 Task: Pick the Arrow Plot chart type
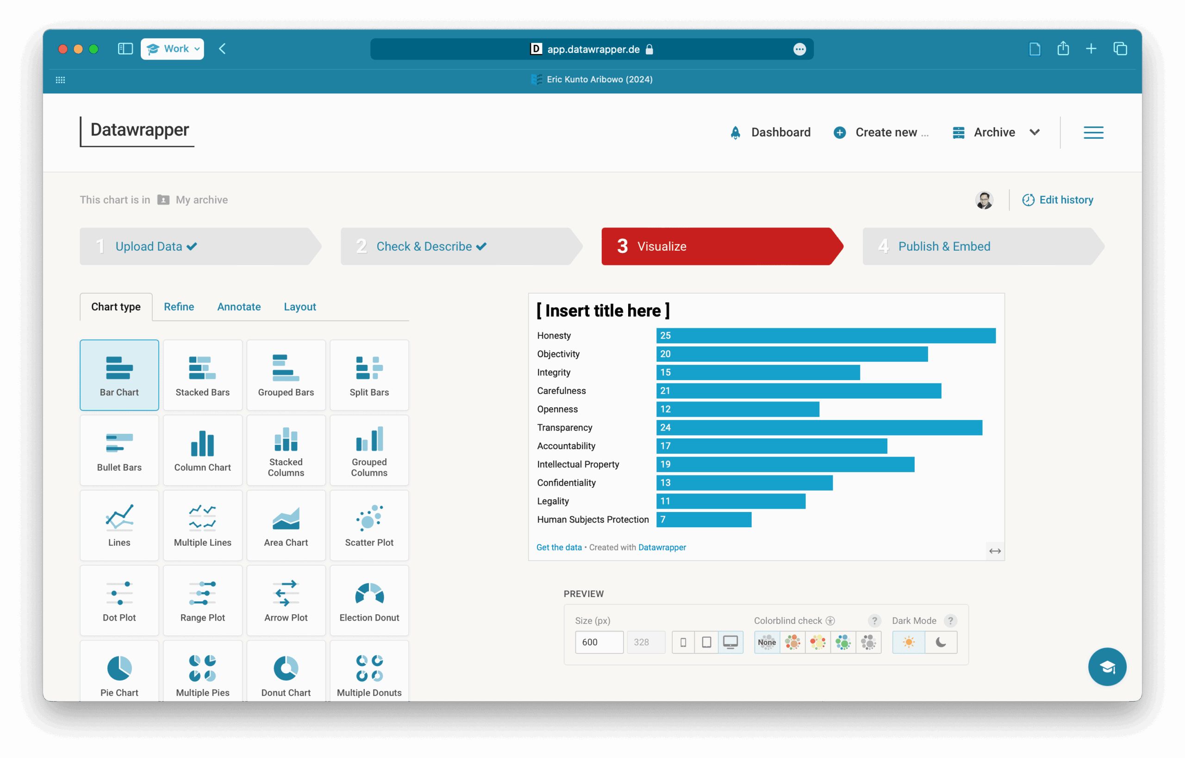286,600
